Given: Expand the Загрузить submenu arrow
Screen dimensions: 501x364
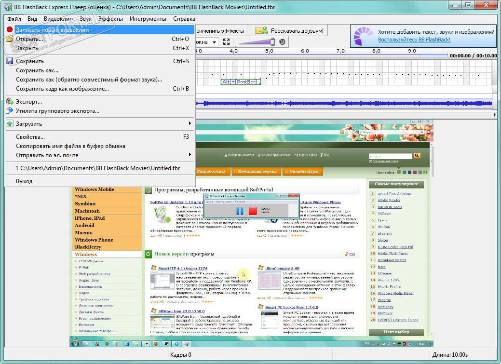Looking at the screenshot, I should point(190,123).
